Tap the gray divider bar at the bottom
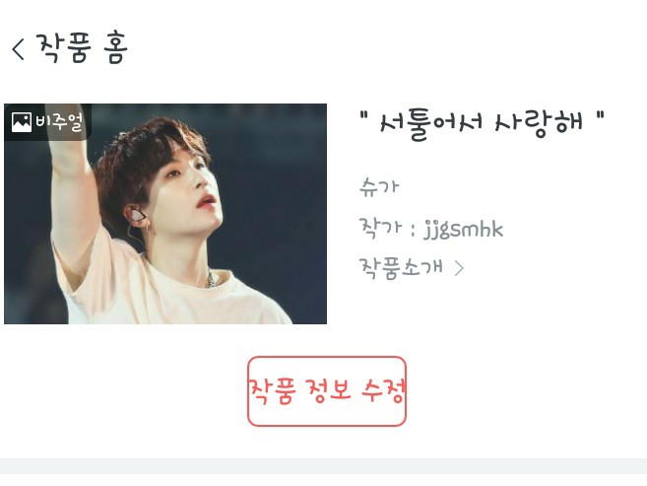The image size is (647, 486). pyautogui.click(x=323, y=465)
